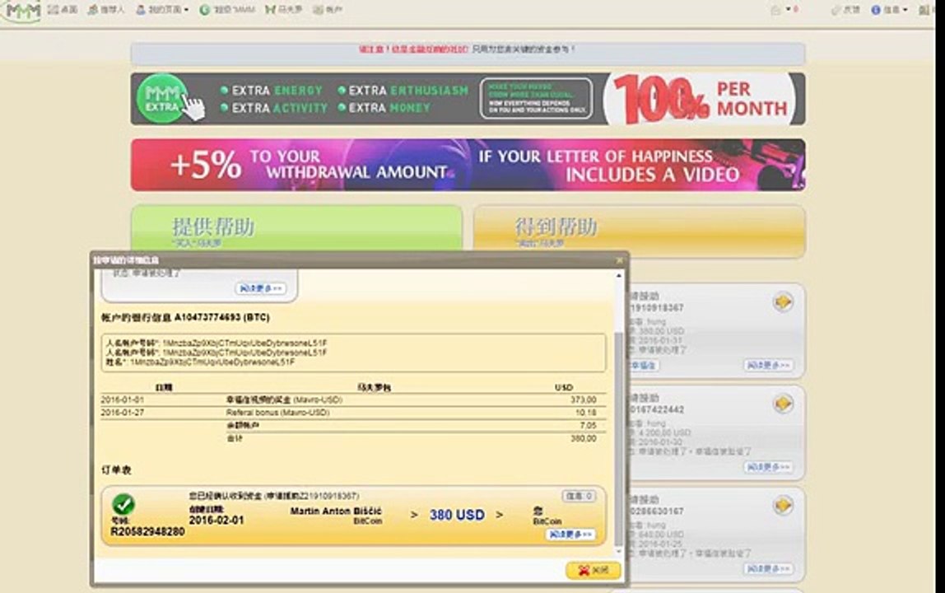Open the notifications counter dropdown showing 0
The width and height of the screenshot is (945, 593).
tap(785, 10)
